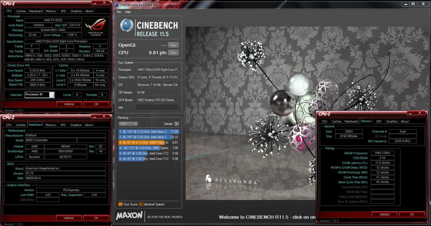Select SPD tab in CPU-Z Mainboard window

[63, 125]
